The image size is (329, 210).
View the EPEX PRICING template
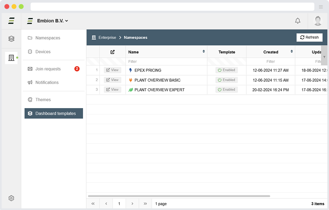click(112, 70)
